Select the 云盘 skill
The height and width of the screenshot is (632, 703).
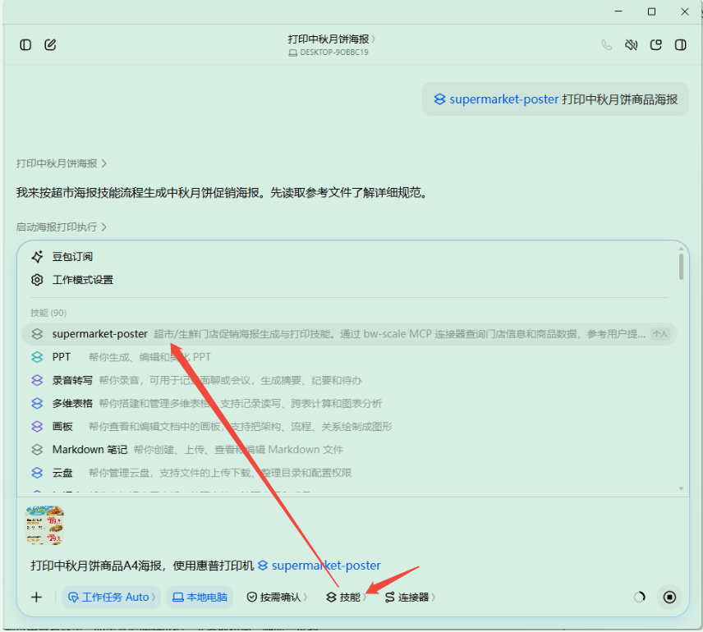pyautogui.click(x=349, y=473)
